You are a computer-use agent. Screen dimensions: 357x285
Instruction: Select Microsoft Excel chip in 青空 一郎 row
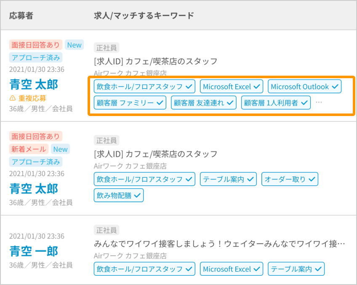[x=232, y=269]
